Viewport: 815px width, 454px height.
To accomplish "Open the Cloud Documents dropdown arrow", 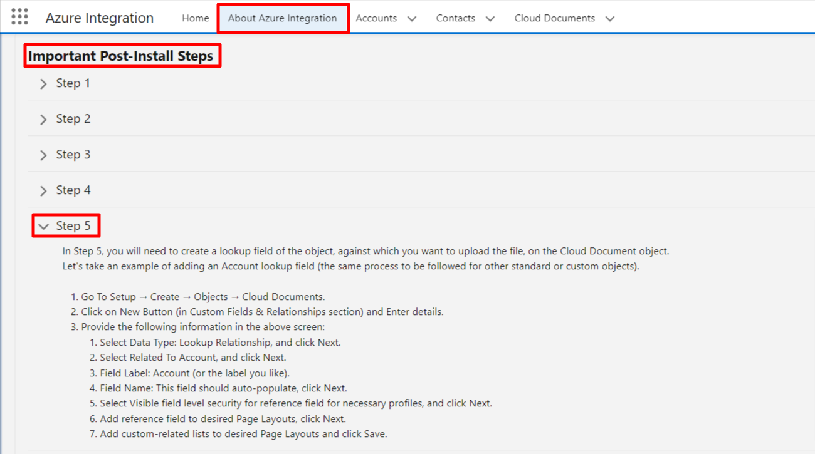I will point(610,19).
